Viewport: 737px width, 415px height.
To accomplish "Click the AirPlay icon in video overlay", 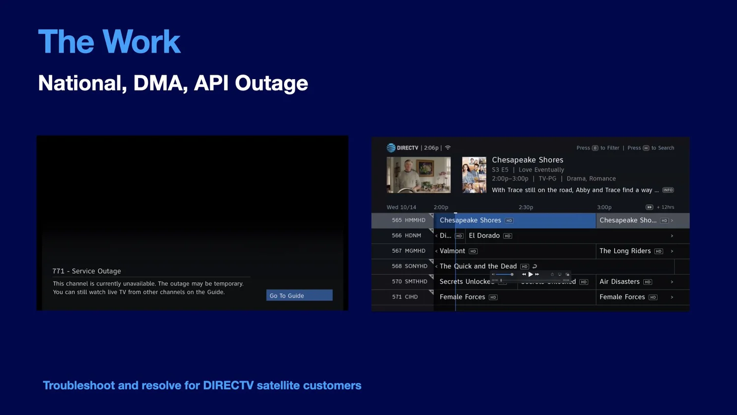I will [x=560, y=274].
